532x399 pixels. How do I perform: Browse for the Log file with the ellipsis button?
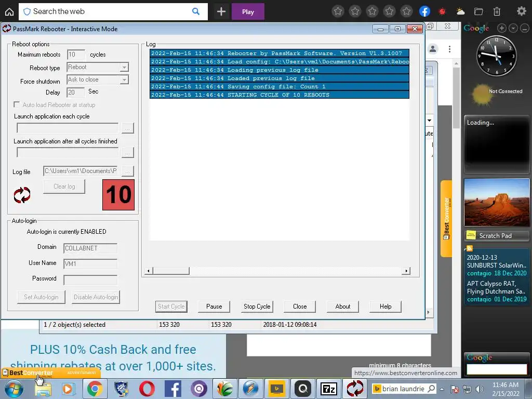(x=128, y=171)
